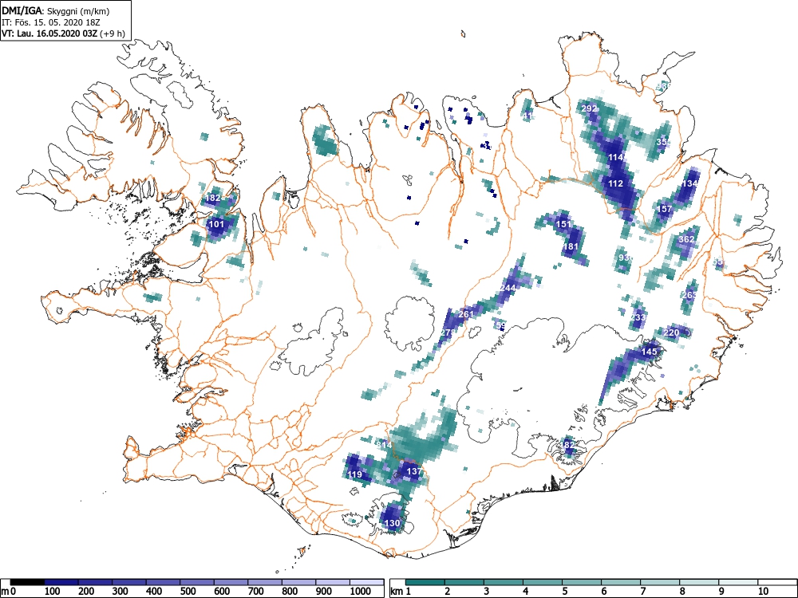Click the 278 visibility label

pos(448,332)
